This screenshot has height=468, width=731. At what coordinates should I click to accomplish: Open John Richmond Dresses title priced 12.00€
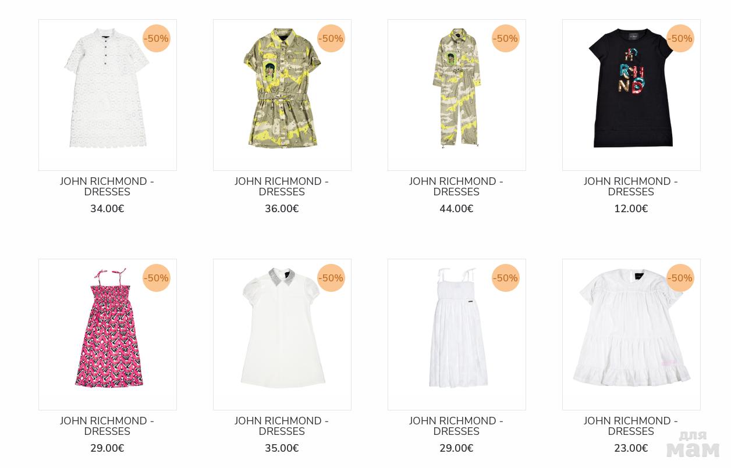coord(631,187)
